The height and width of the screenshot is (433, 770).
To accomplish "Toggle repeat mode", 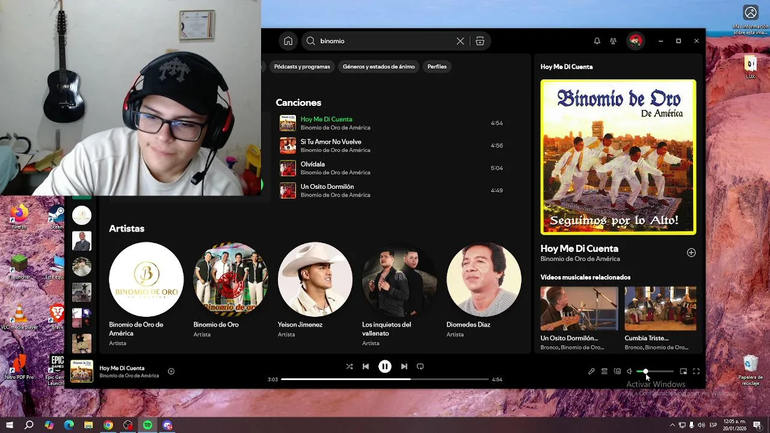I will [x=420, y=366].
